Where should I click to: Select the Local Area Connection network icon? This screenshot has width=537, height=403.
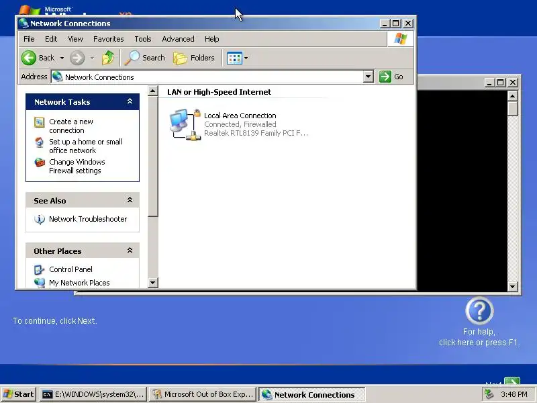[x=185, y=124]
